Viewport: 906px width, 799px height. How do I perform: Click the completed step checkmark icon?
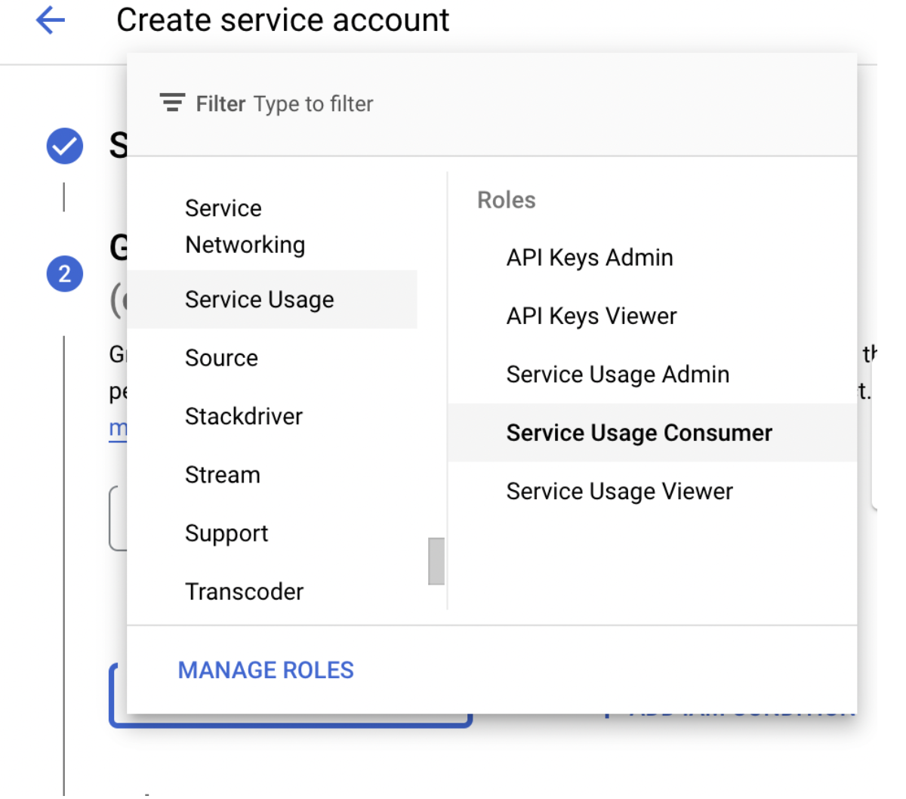pos(65,146)
